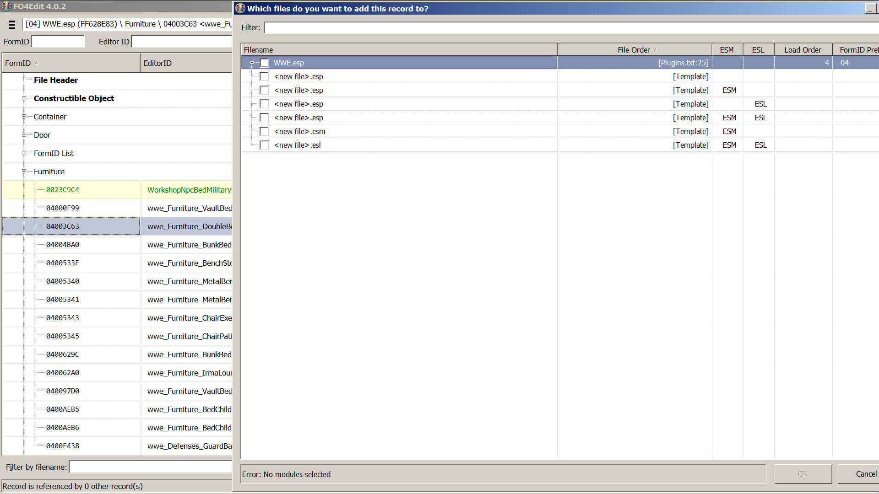Click the Load Order column header
The image size is (879, 494).
point(803,50)
